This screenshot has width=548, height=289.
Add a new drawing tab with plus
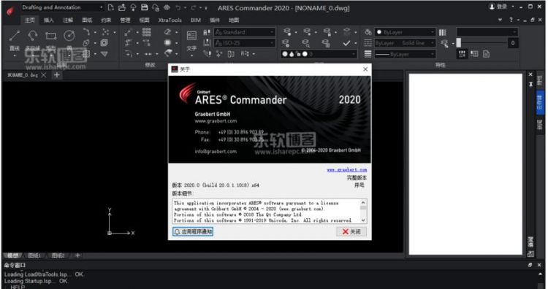[x=56, y=74]
